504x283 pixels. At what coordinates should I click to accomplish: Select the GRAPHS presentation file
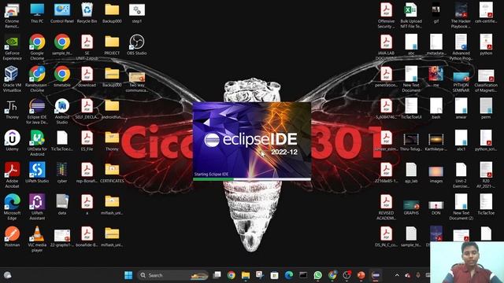[411, 207]
